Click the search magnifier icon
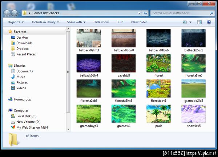The image size is (218, 157). [x=211, y=13]
